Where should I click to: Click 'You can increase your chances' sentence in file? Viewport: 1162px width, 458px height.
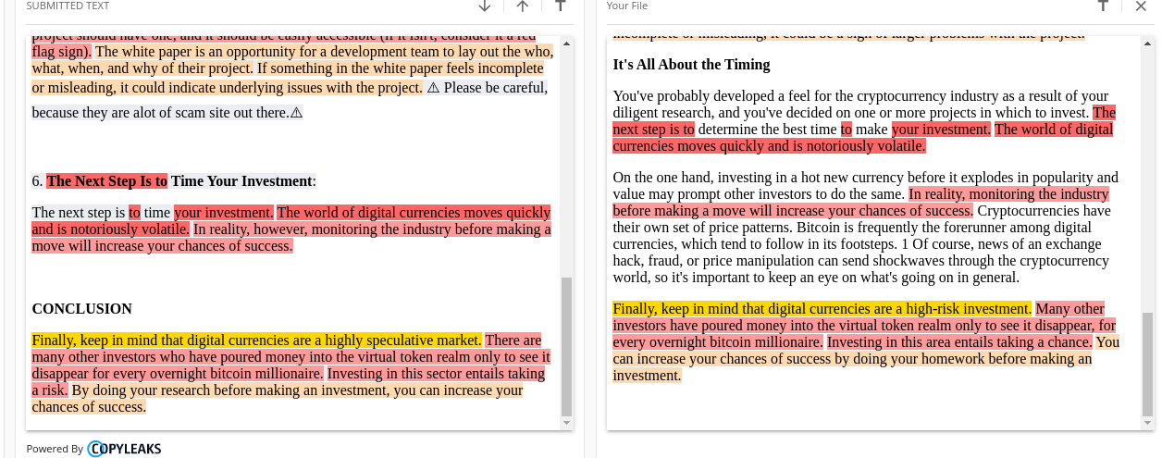(866, 359)
